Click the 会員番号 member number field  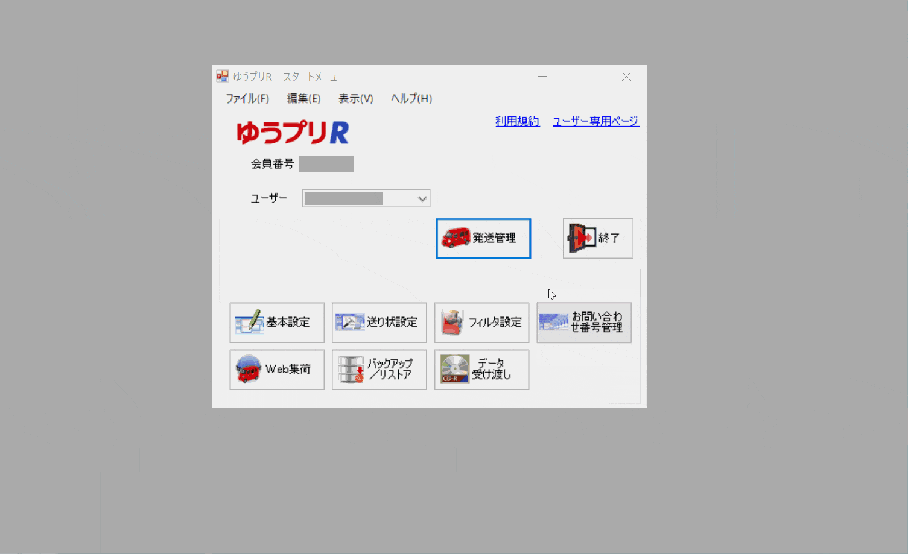point(326,163)
